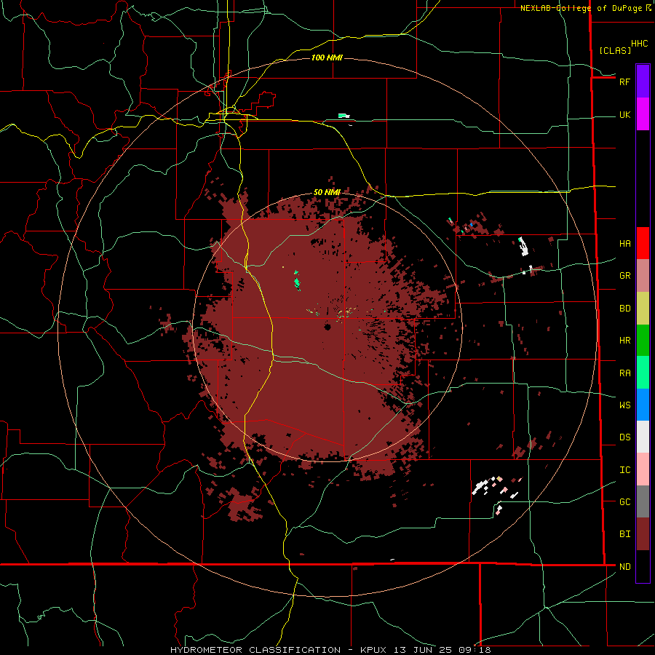Pick the light green RA legend swatch
The image size is (655, 655).
coord(643,373)
